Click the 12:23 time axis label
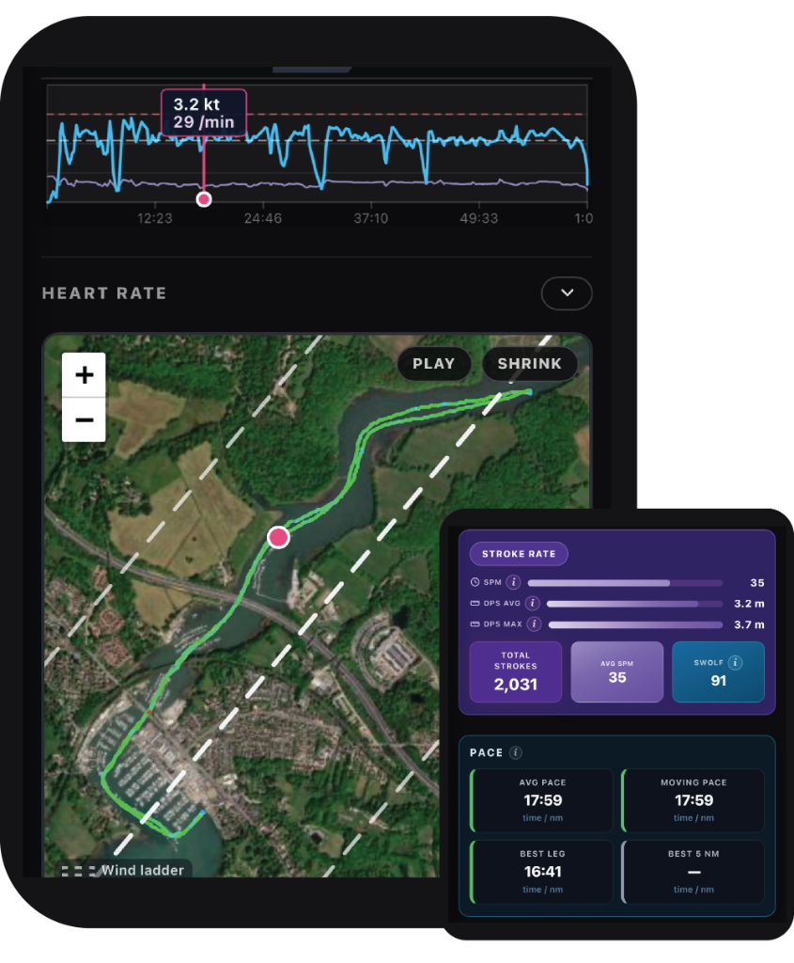This screenshot has width=794, height=963. click(155, 218)
